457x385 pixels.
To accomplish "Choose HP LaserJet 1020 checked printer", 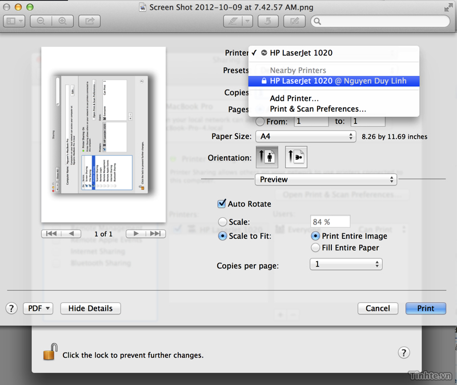I will click(334, 53).
